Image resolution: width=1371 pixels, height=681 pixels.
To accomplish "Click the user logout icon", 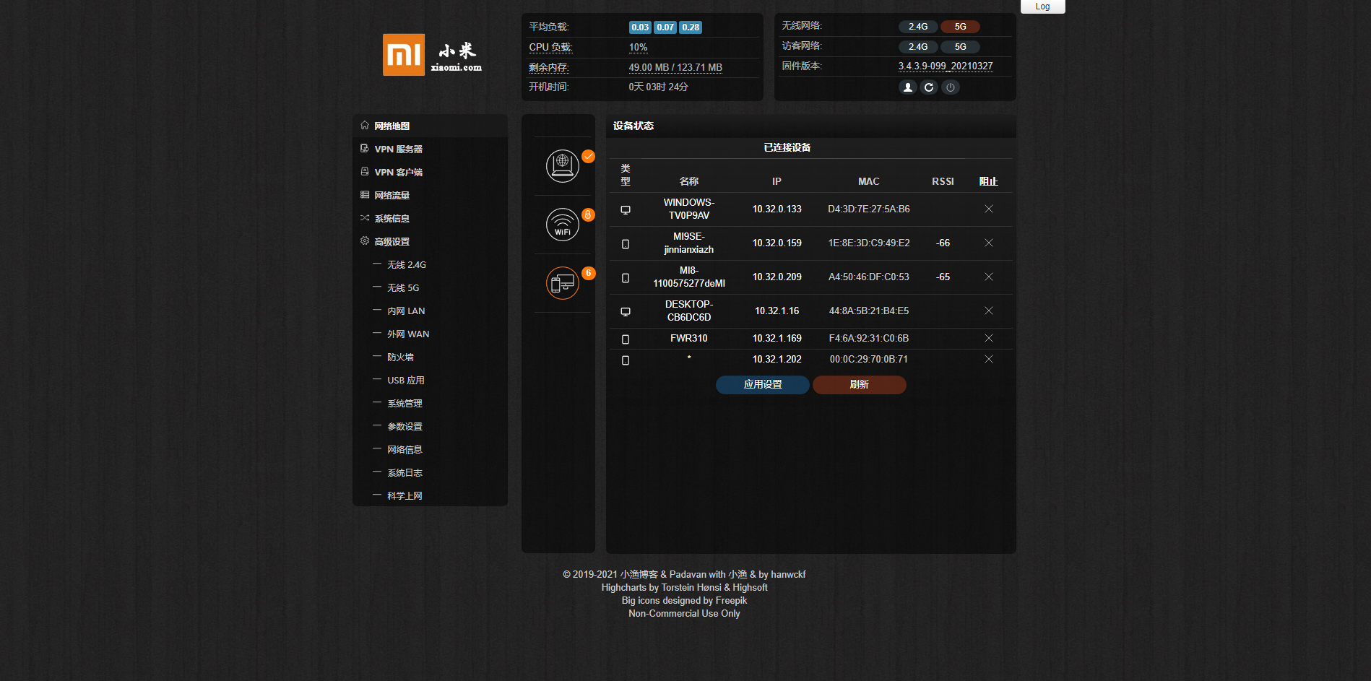I will click(908, 87).
